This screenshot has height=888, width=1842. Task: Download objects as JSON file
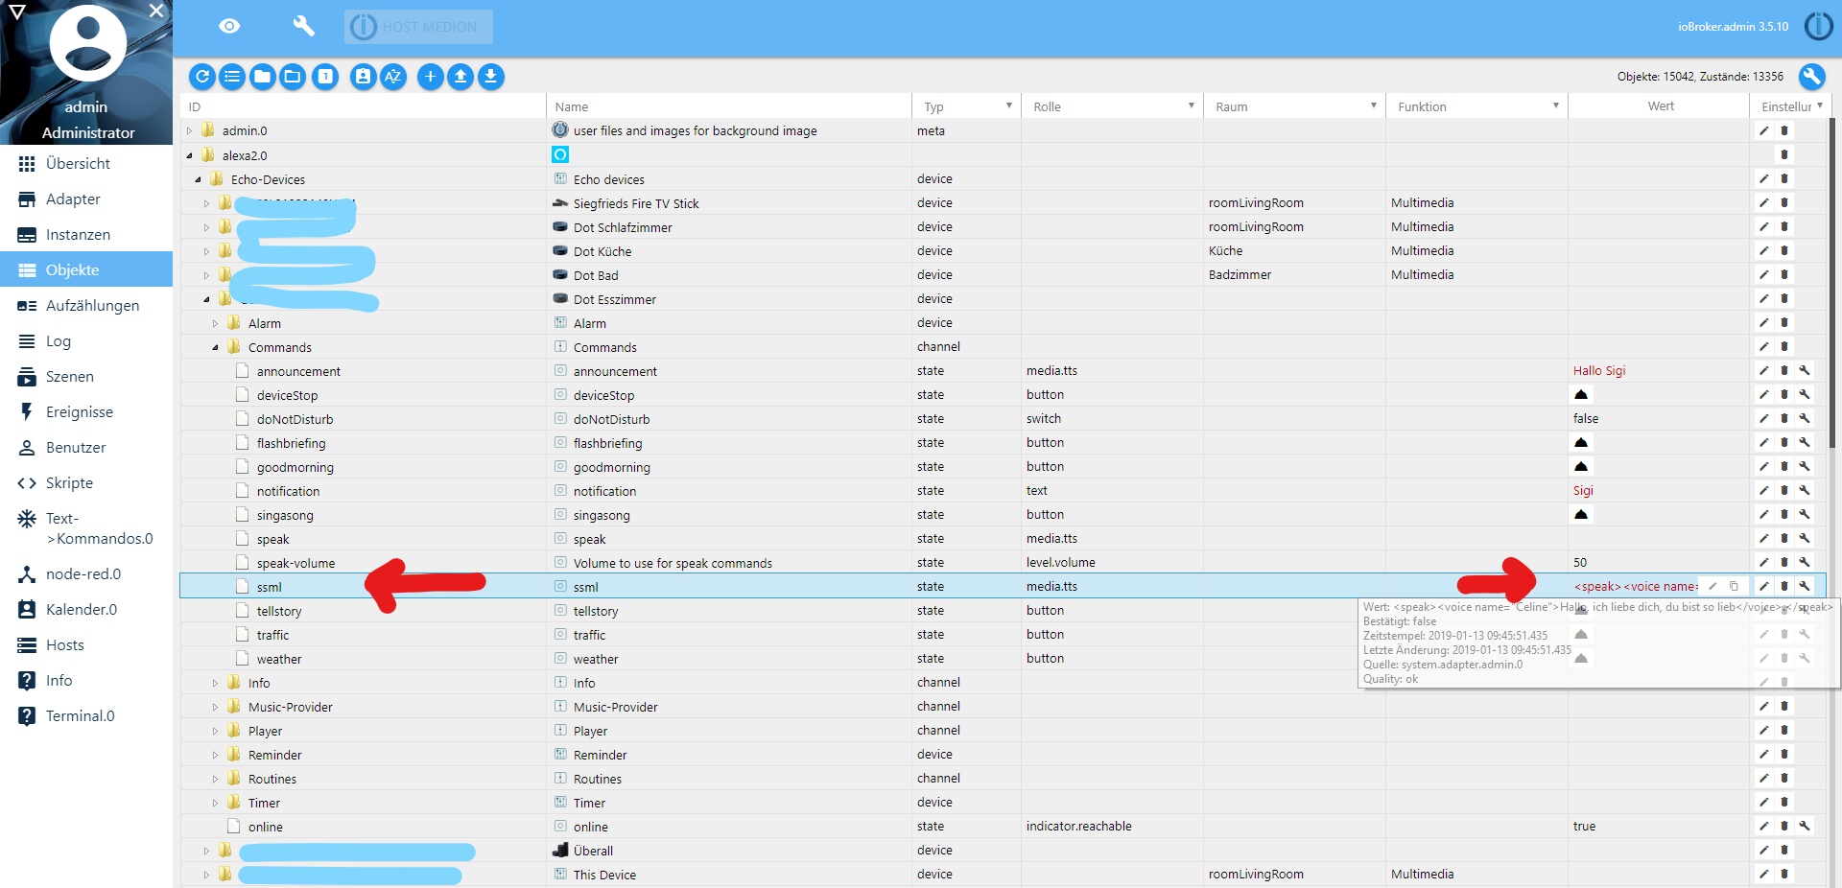click(491, 77)
